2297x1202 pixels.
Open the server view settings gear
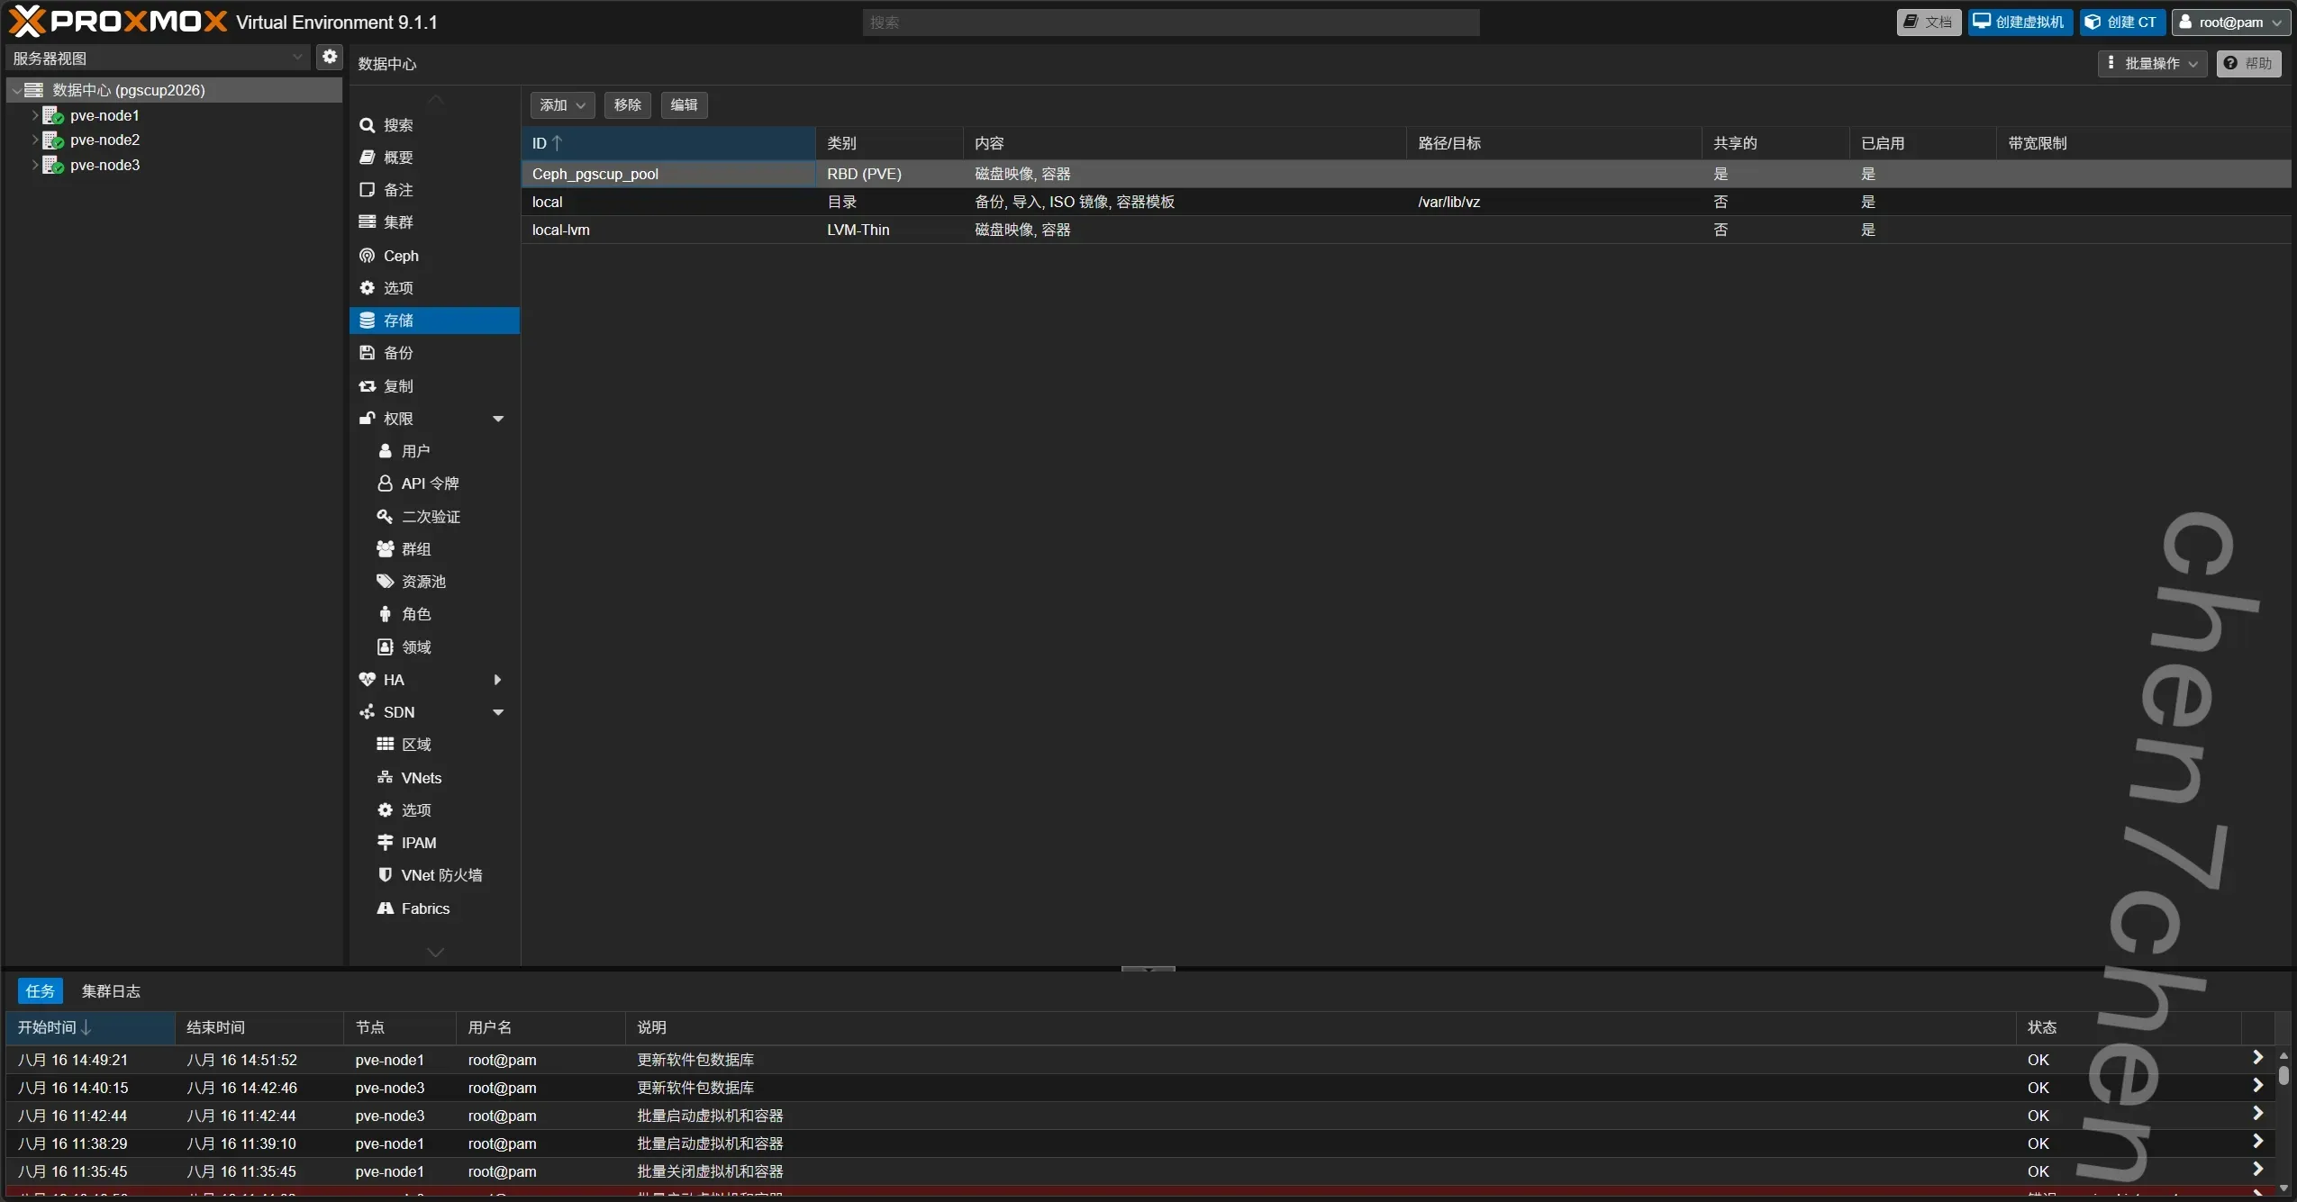tap(331, 58)
